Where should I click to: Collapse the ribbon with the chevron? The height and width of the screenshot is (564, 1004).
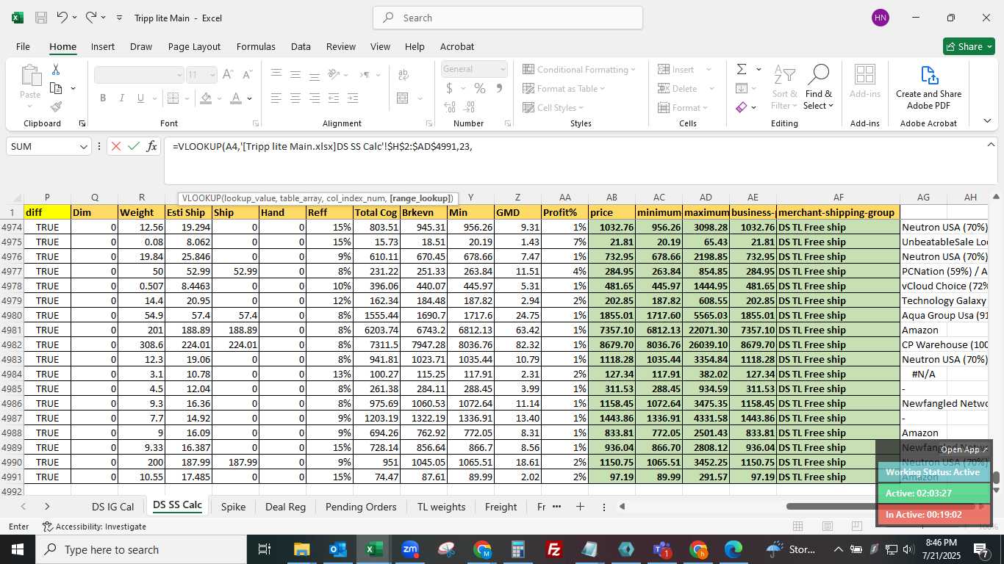click(987, 120)
